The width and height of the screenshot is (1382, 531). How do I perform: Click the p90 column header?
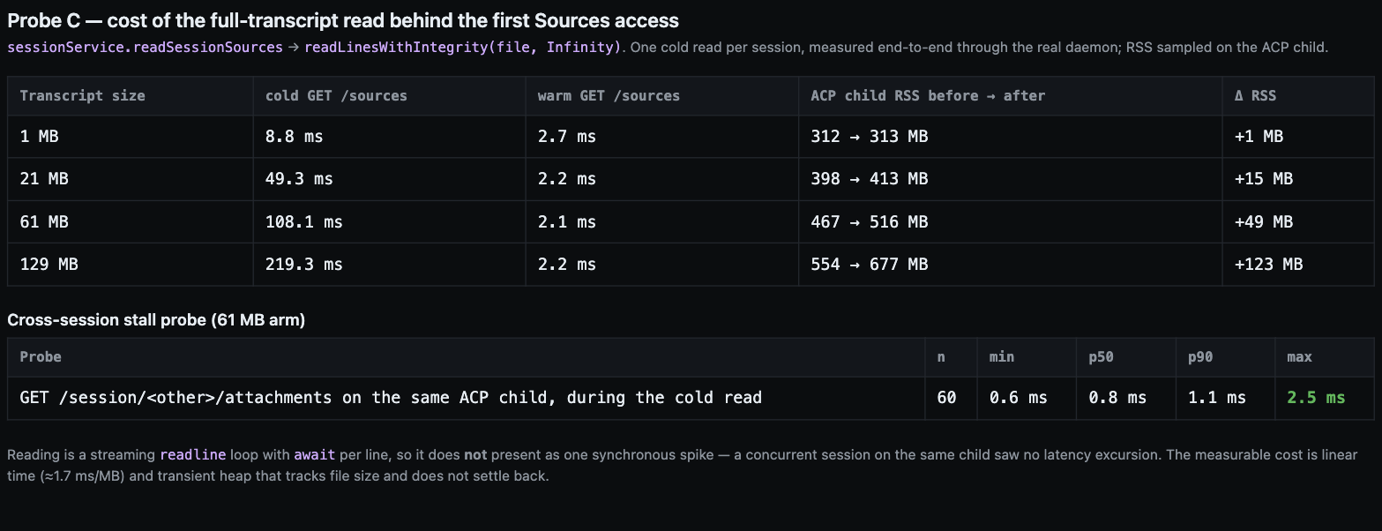pos(1200,357)
